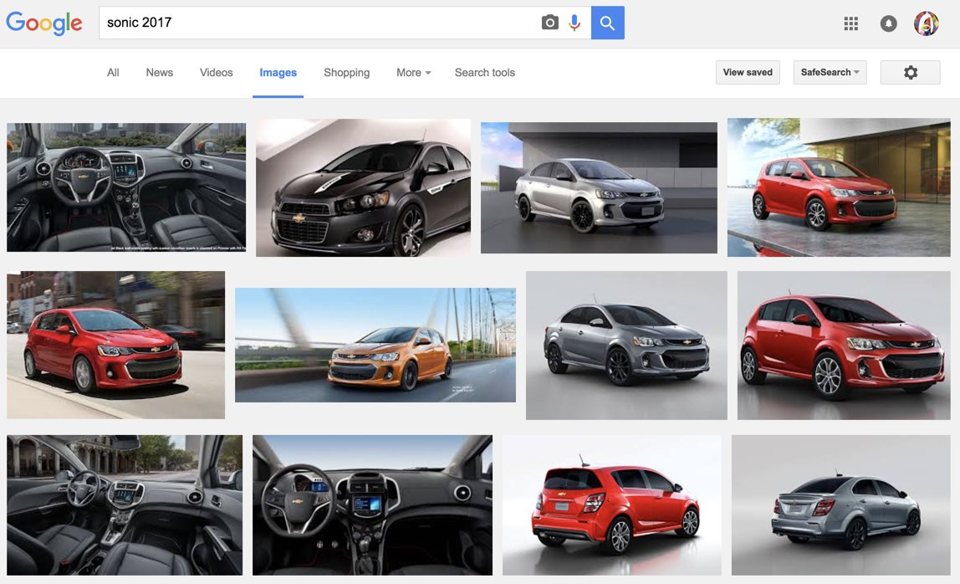Open red hatchback rear-view image

click(611, 505)
